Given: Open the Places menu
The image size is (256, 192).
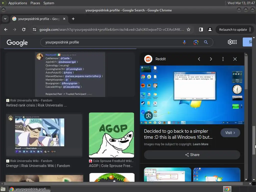Looking at the screenshot, I should (x=35, y=3).
